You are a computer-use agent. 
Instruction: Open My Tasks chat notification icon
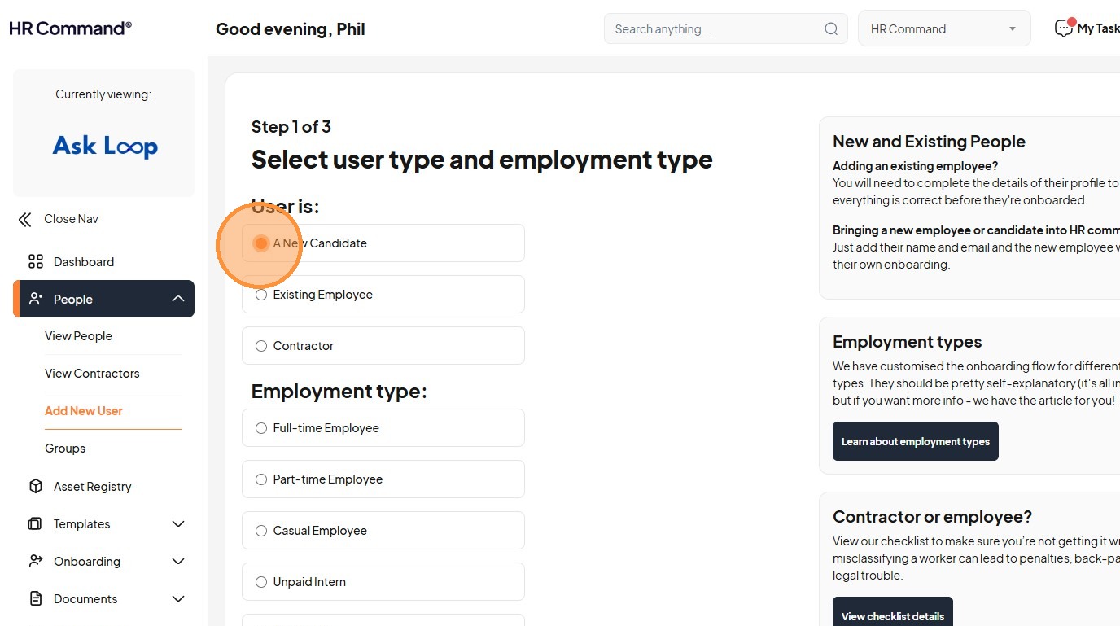pos(1064,28)
